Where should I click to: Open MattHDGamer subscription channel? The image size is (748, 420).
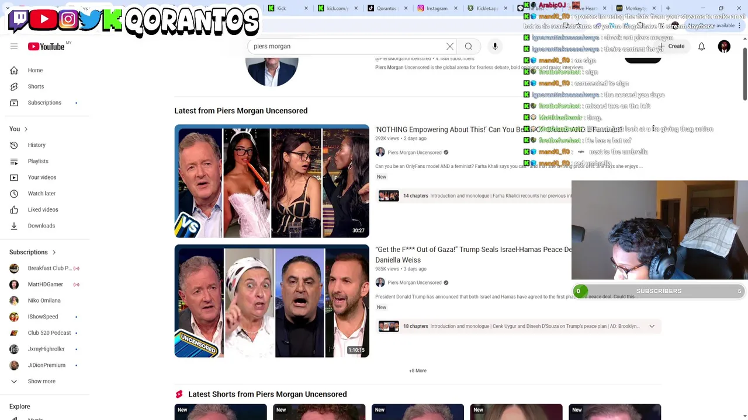[x=44, y=285]
